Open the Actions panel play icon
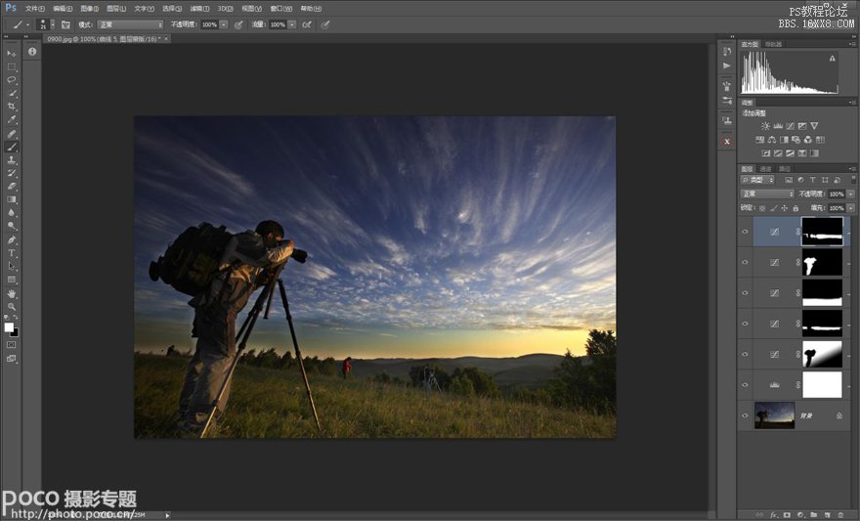860x521 pixels. coord(727,65)
